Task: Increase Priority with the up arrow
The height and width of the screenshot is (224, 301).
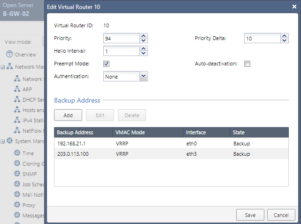Action: point(144,36)
